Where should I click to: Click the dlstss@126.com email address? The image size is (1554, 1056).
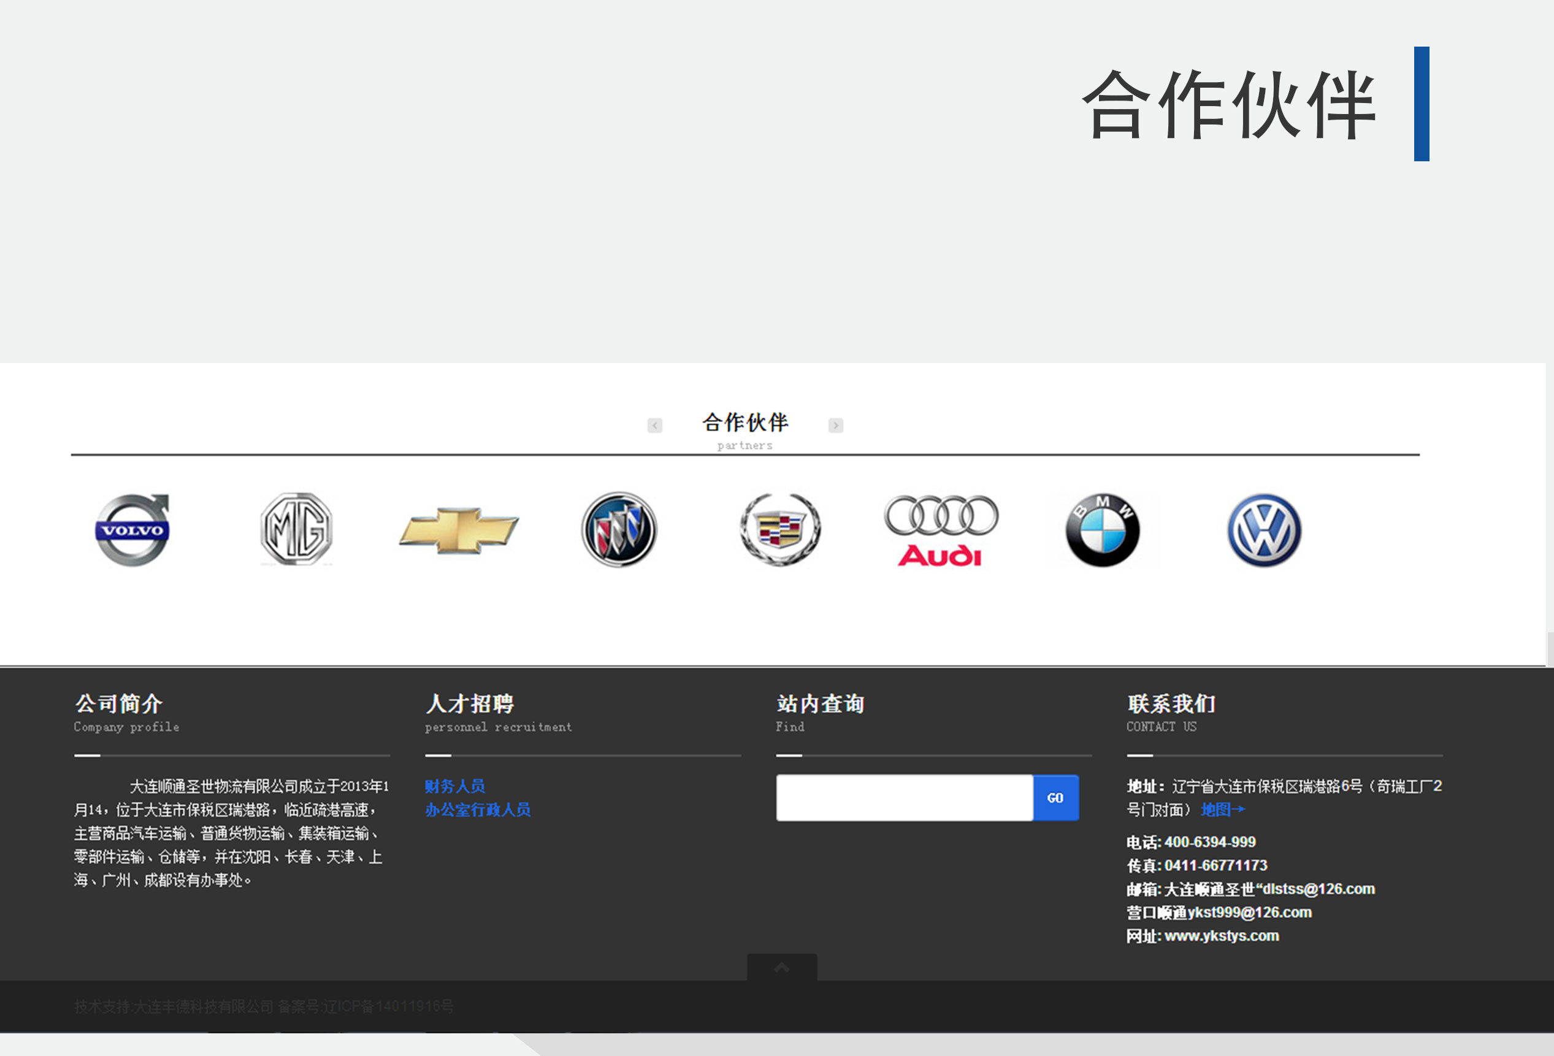pos(1317,889)
